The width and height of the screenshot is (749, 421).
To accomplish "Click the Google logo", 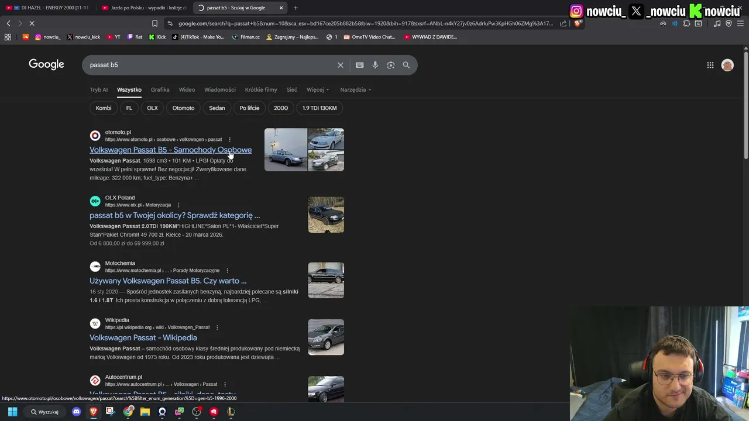I will pyautogui.click(x=46, y=64).
